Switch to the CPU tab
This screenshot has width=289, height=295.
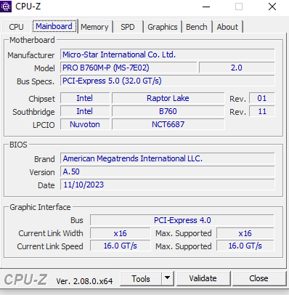click(16, 27)
